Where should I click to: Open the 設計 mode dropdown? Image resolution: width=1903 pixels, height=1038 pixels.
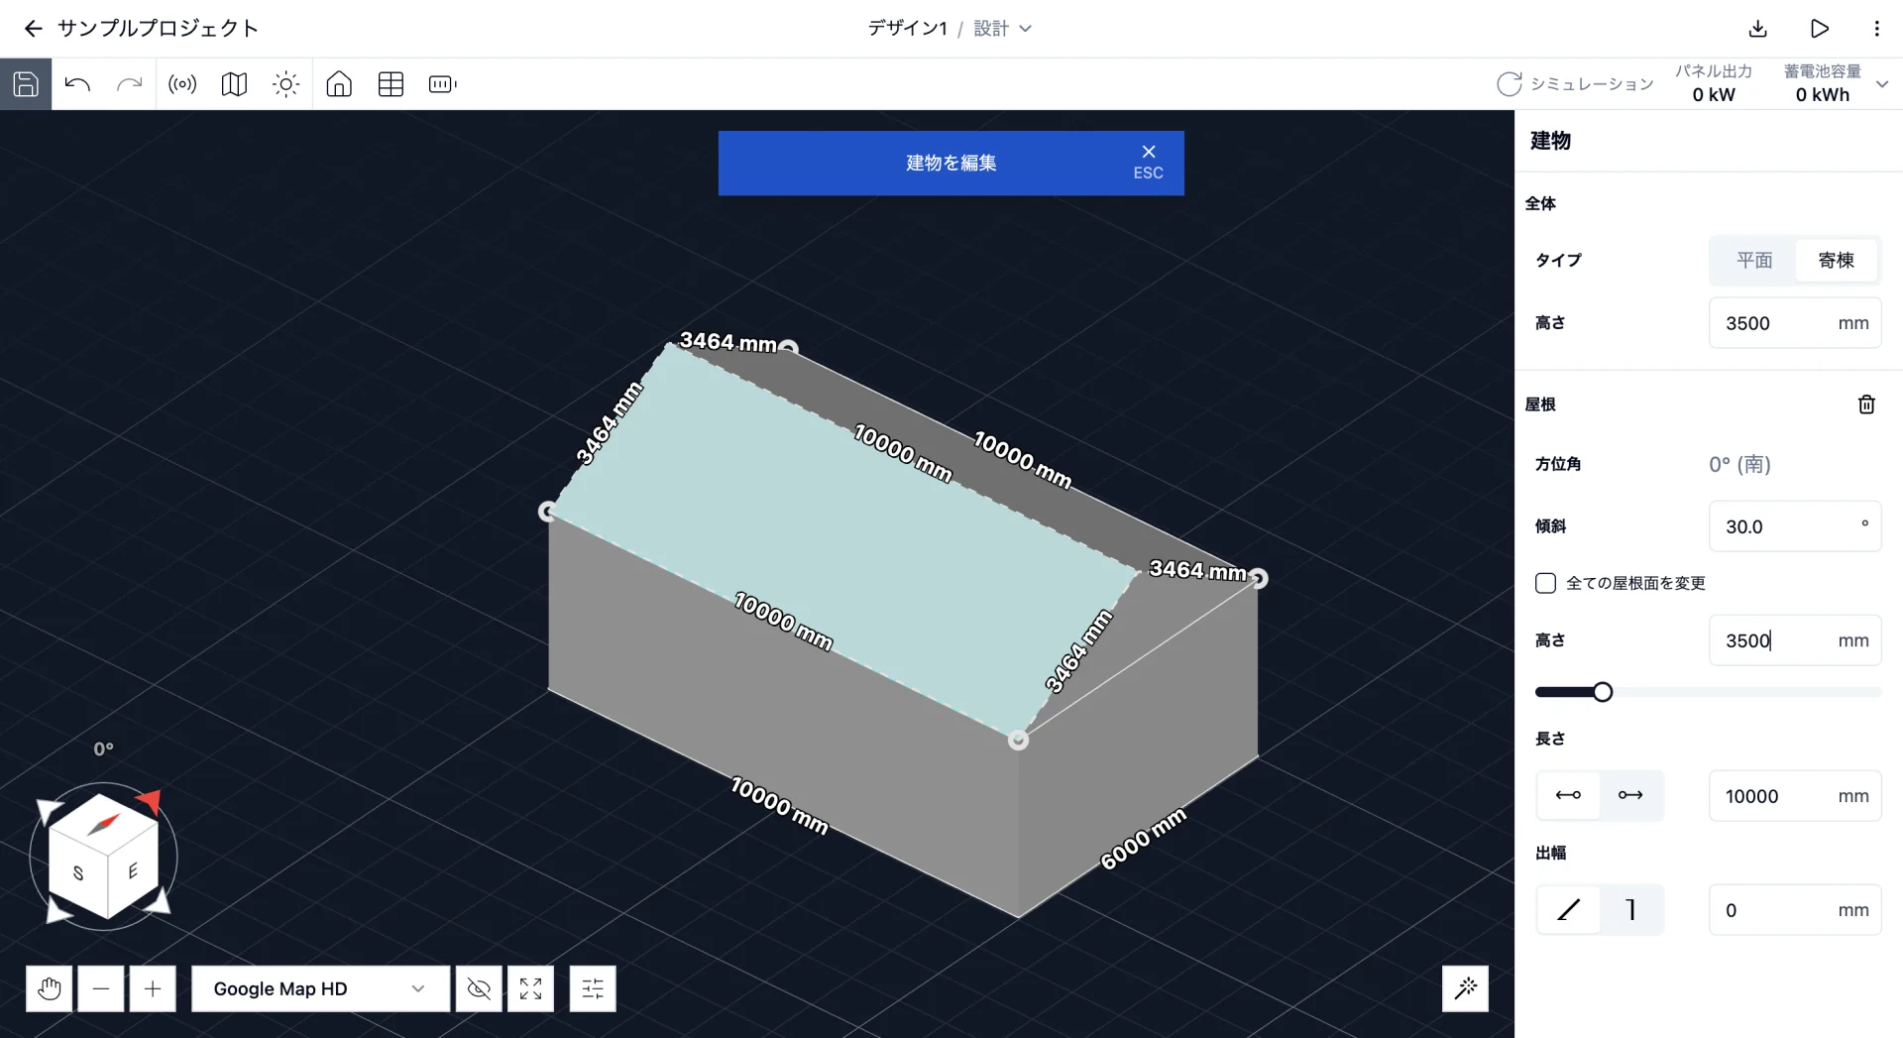click(x=1003, y=29)
